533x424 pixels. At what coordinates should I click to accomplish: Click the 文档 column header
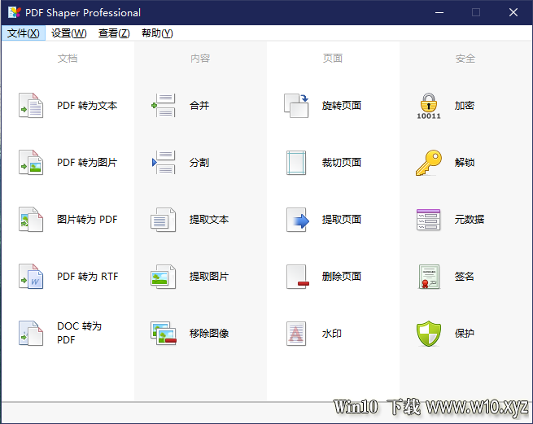click(68, 59)
